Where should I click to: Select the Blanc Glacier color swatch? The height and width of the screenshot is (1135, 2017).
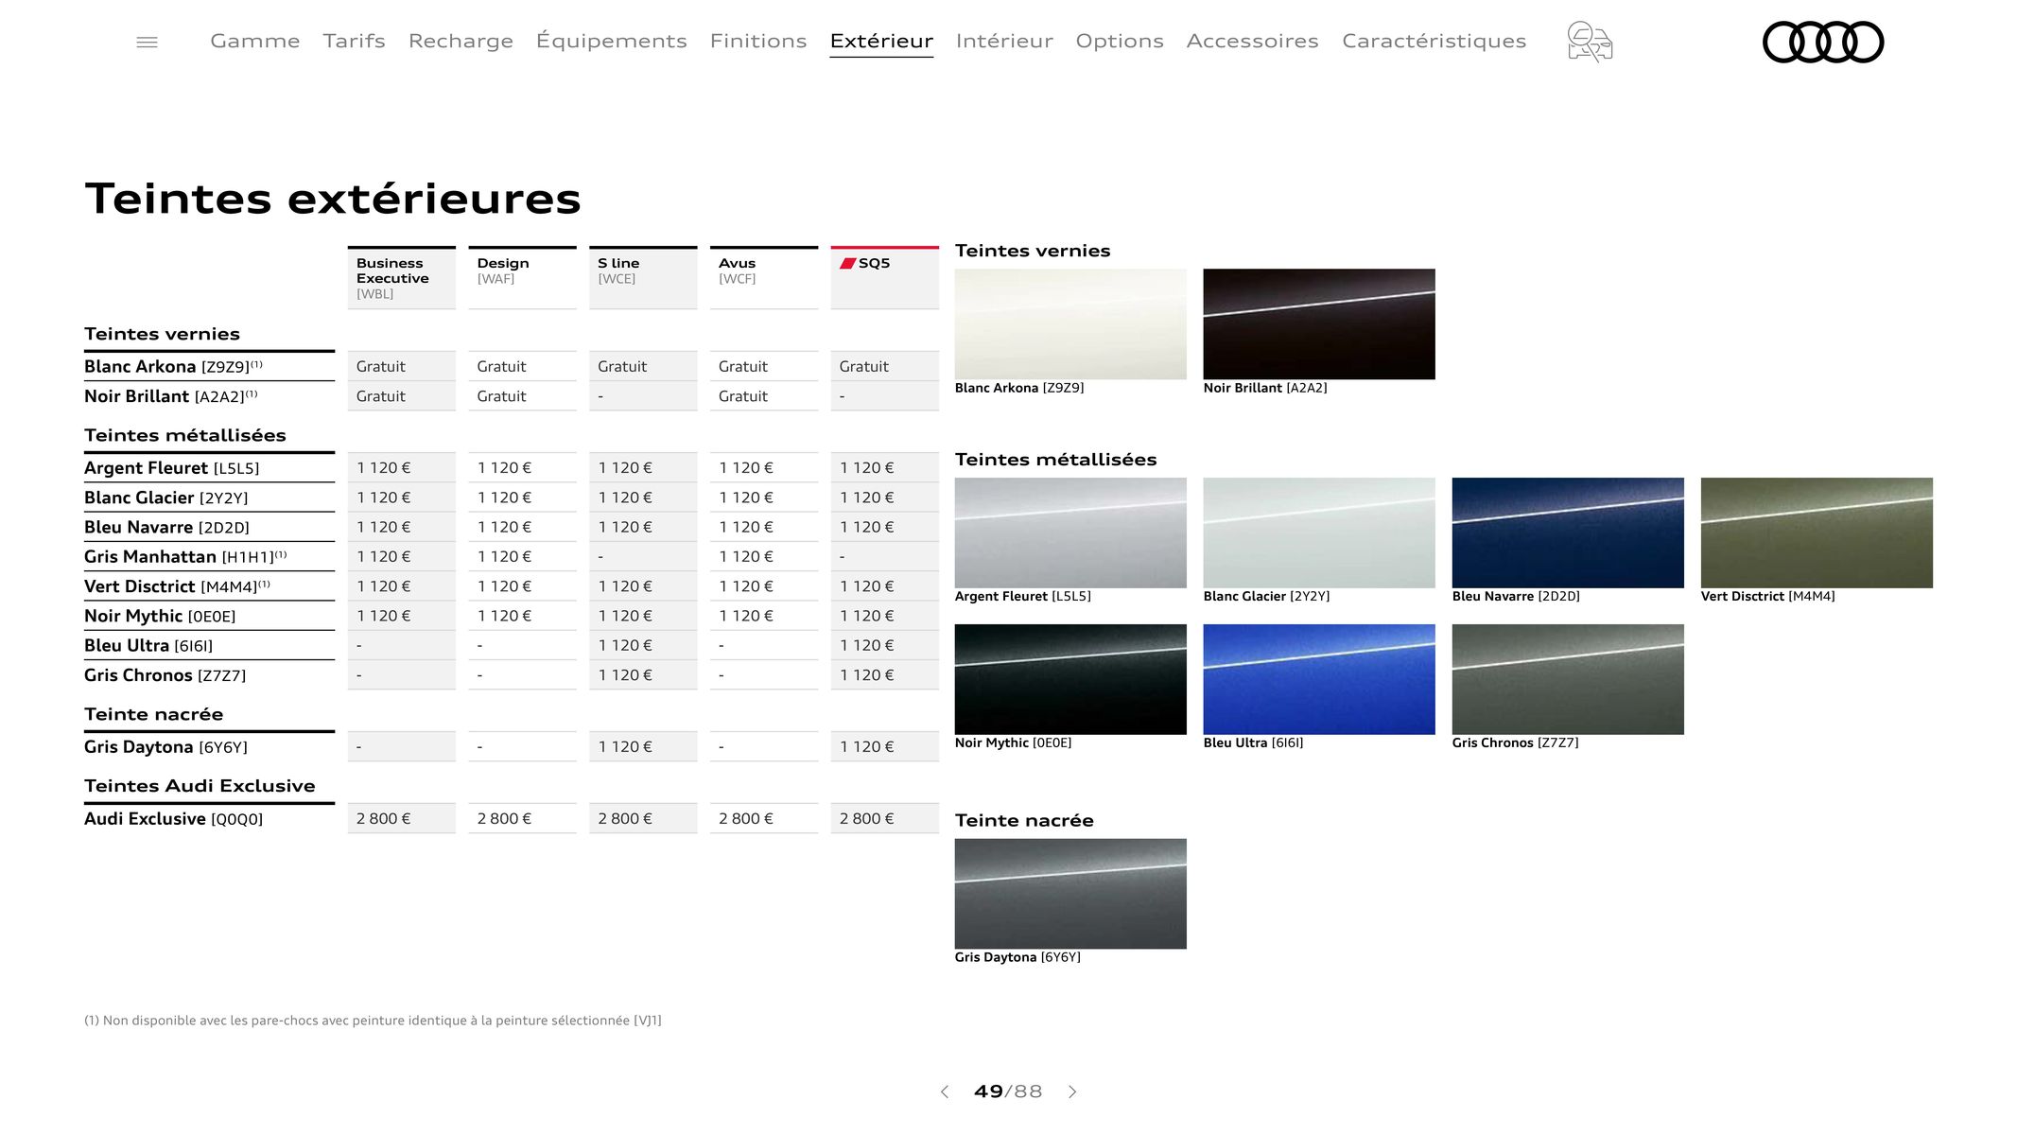click(1319, 533)
